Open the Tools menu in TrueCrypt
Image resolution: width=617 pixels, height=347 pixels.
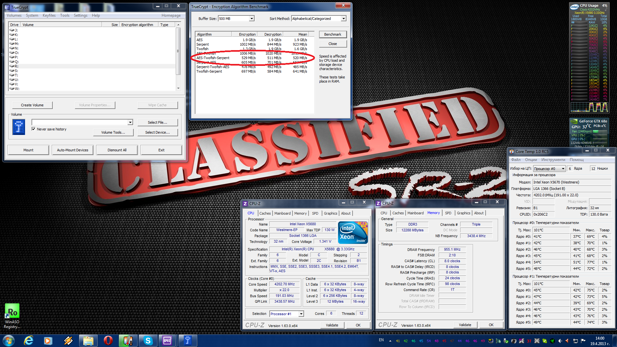[65, 15]
